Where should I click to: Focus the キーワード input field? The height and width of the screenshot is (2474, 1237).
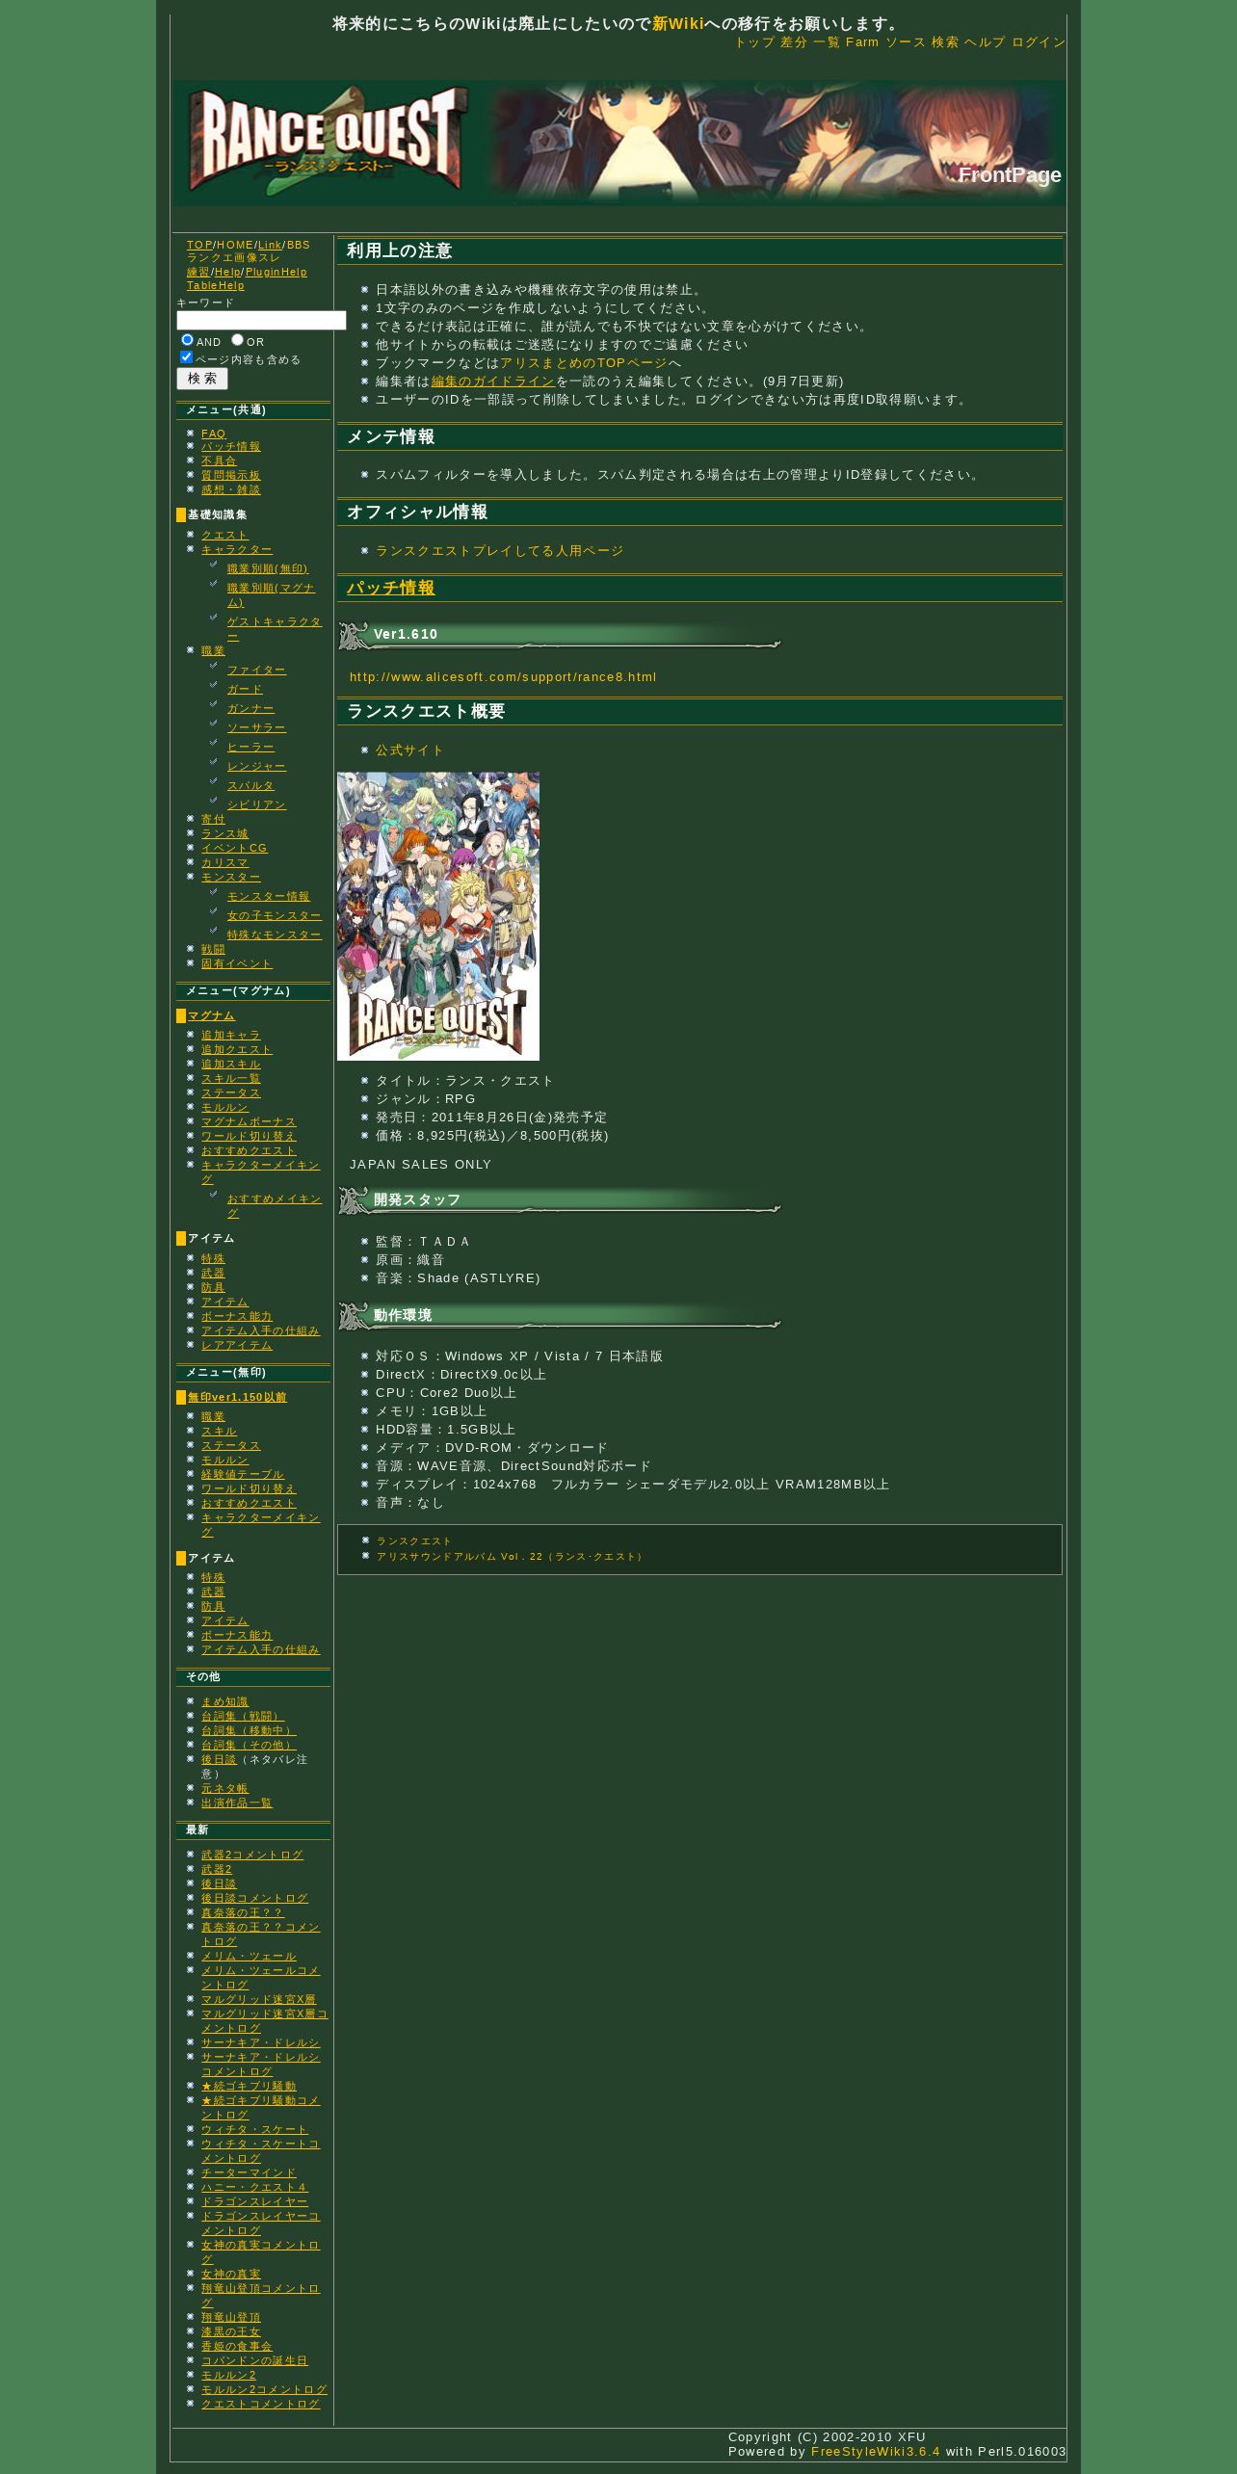pyautogui.click(x=261, y=321)
